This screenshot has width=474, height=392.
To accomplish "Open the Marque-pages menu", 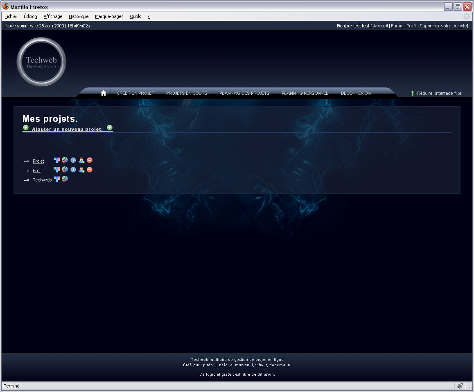I will (x=109, y=16).
